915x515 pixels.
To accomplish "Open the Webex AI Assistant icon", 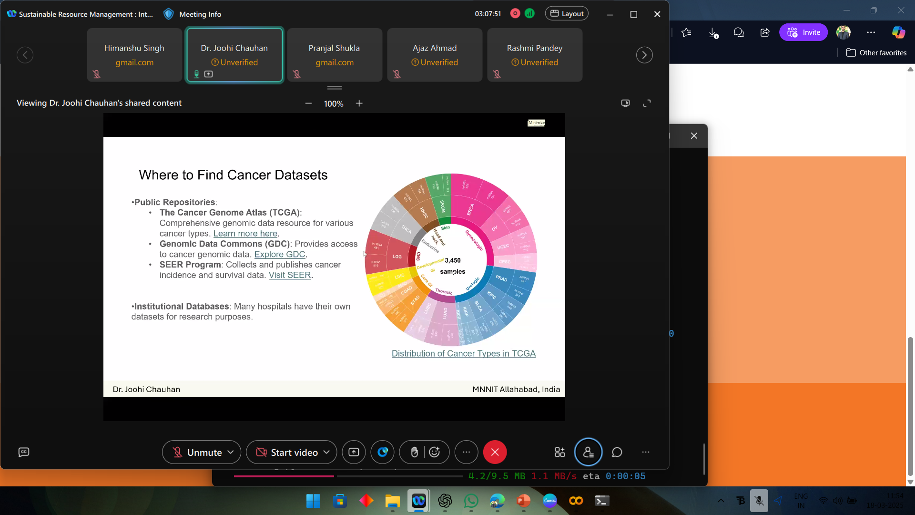I will tap(383, 452).
